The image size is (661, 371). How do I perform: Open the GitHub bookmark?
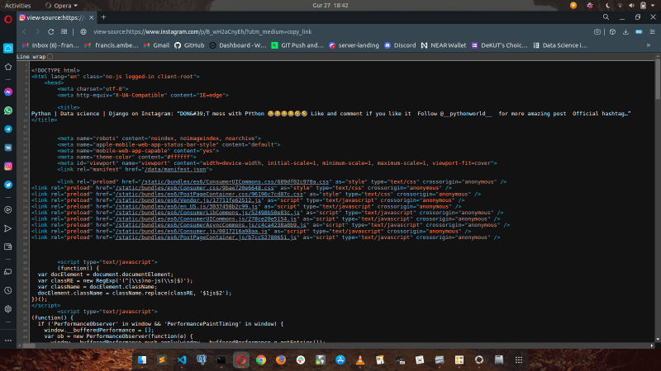tap(189, 45)
